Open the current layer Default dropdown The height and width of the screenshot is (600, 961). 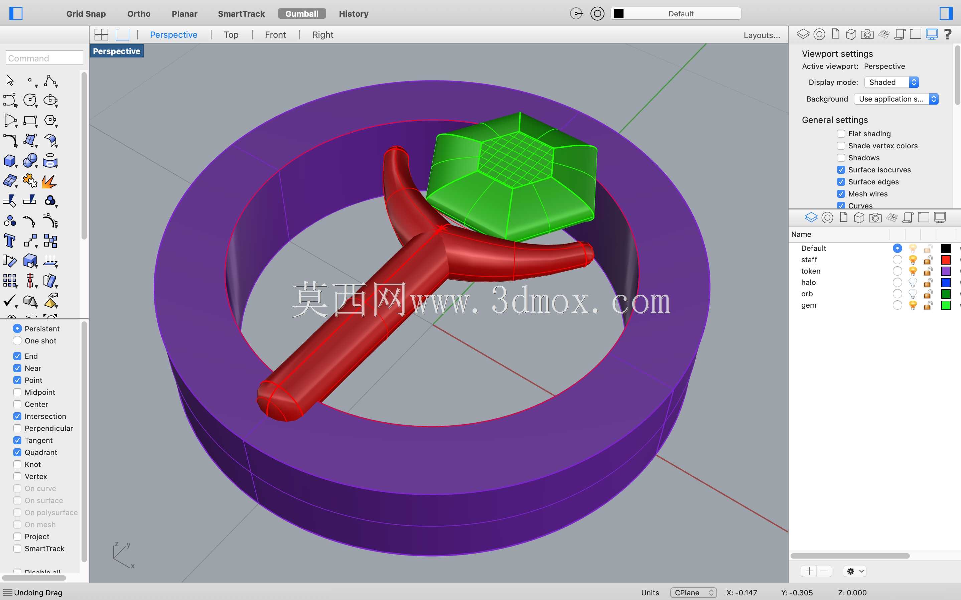point(676,13)
